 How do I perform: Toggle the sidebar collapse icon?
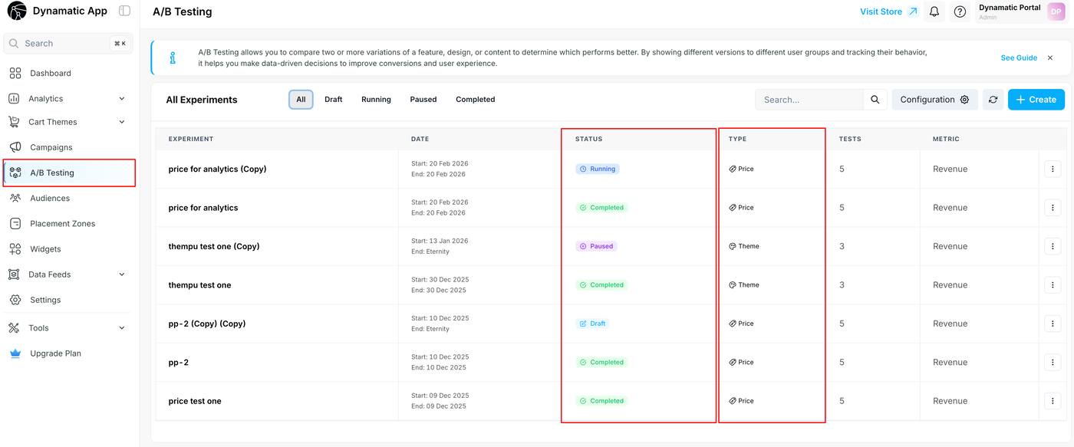[124, 12]
